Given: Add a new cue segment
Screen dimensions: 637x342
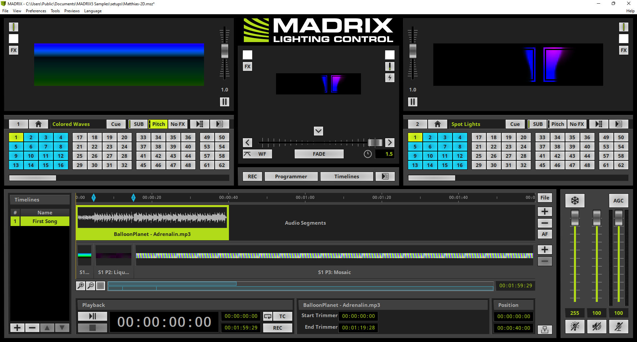Looking at the screenshot, I should [x=545, y=250].
